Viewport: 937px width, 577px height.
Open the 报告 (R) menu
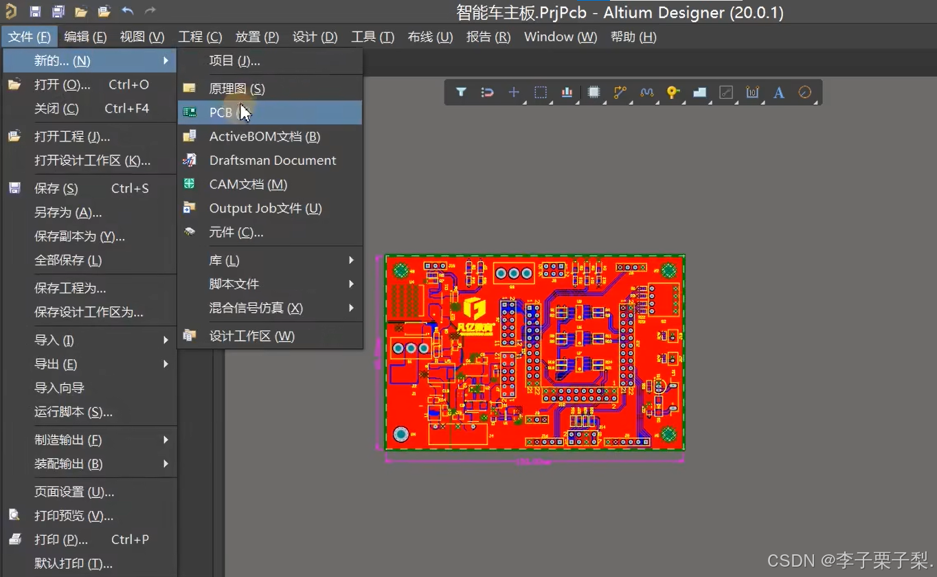(x=488, y=37)
